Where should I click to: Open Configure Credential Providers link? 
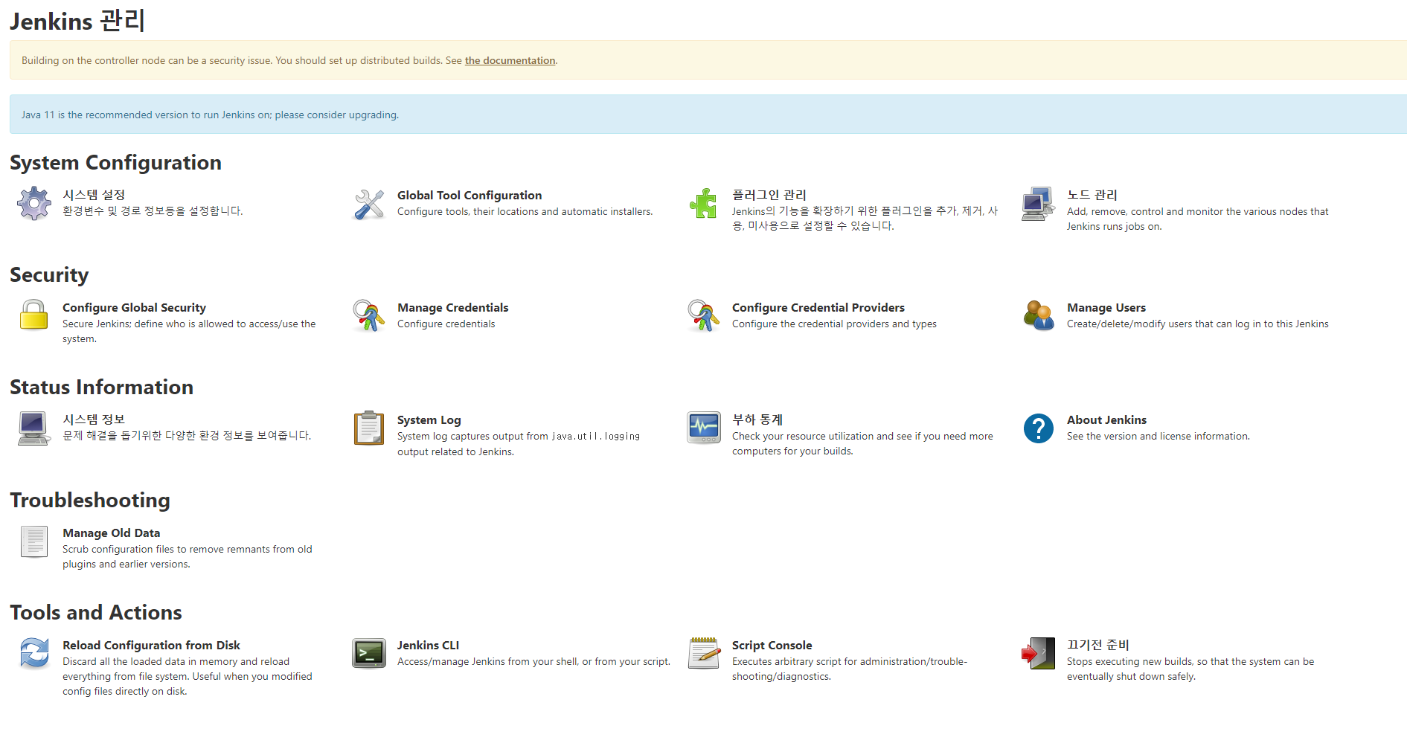click(x=818, y=307)
